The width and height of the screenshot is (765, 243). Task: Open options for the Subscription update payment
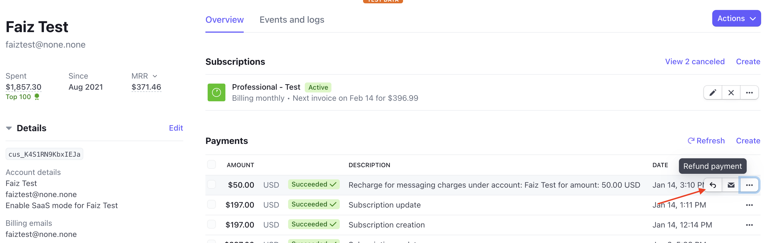tap(749, 205)
